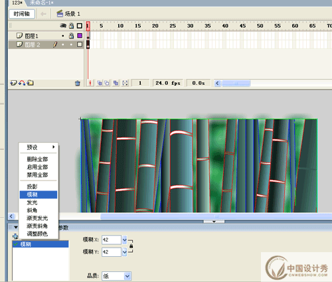Open the 品质 quality dropdown

coord(127,276)
